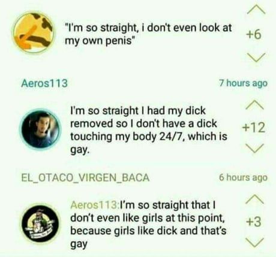The height and width of the screenshot is (257, 276).
Task: Visit the Aeros113 username link
Action: pyautogui.click(x=44, y=83)
